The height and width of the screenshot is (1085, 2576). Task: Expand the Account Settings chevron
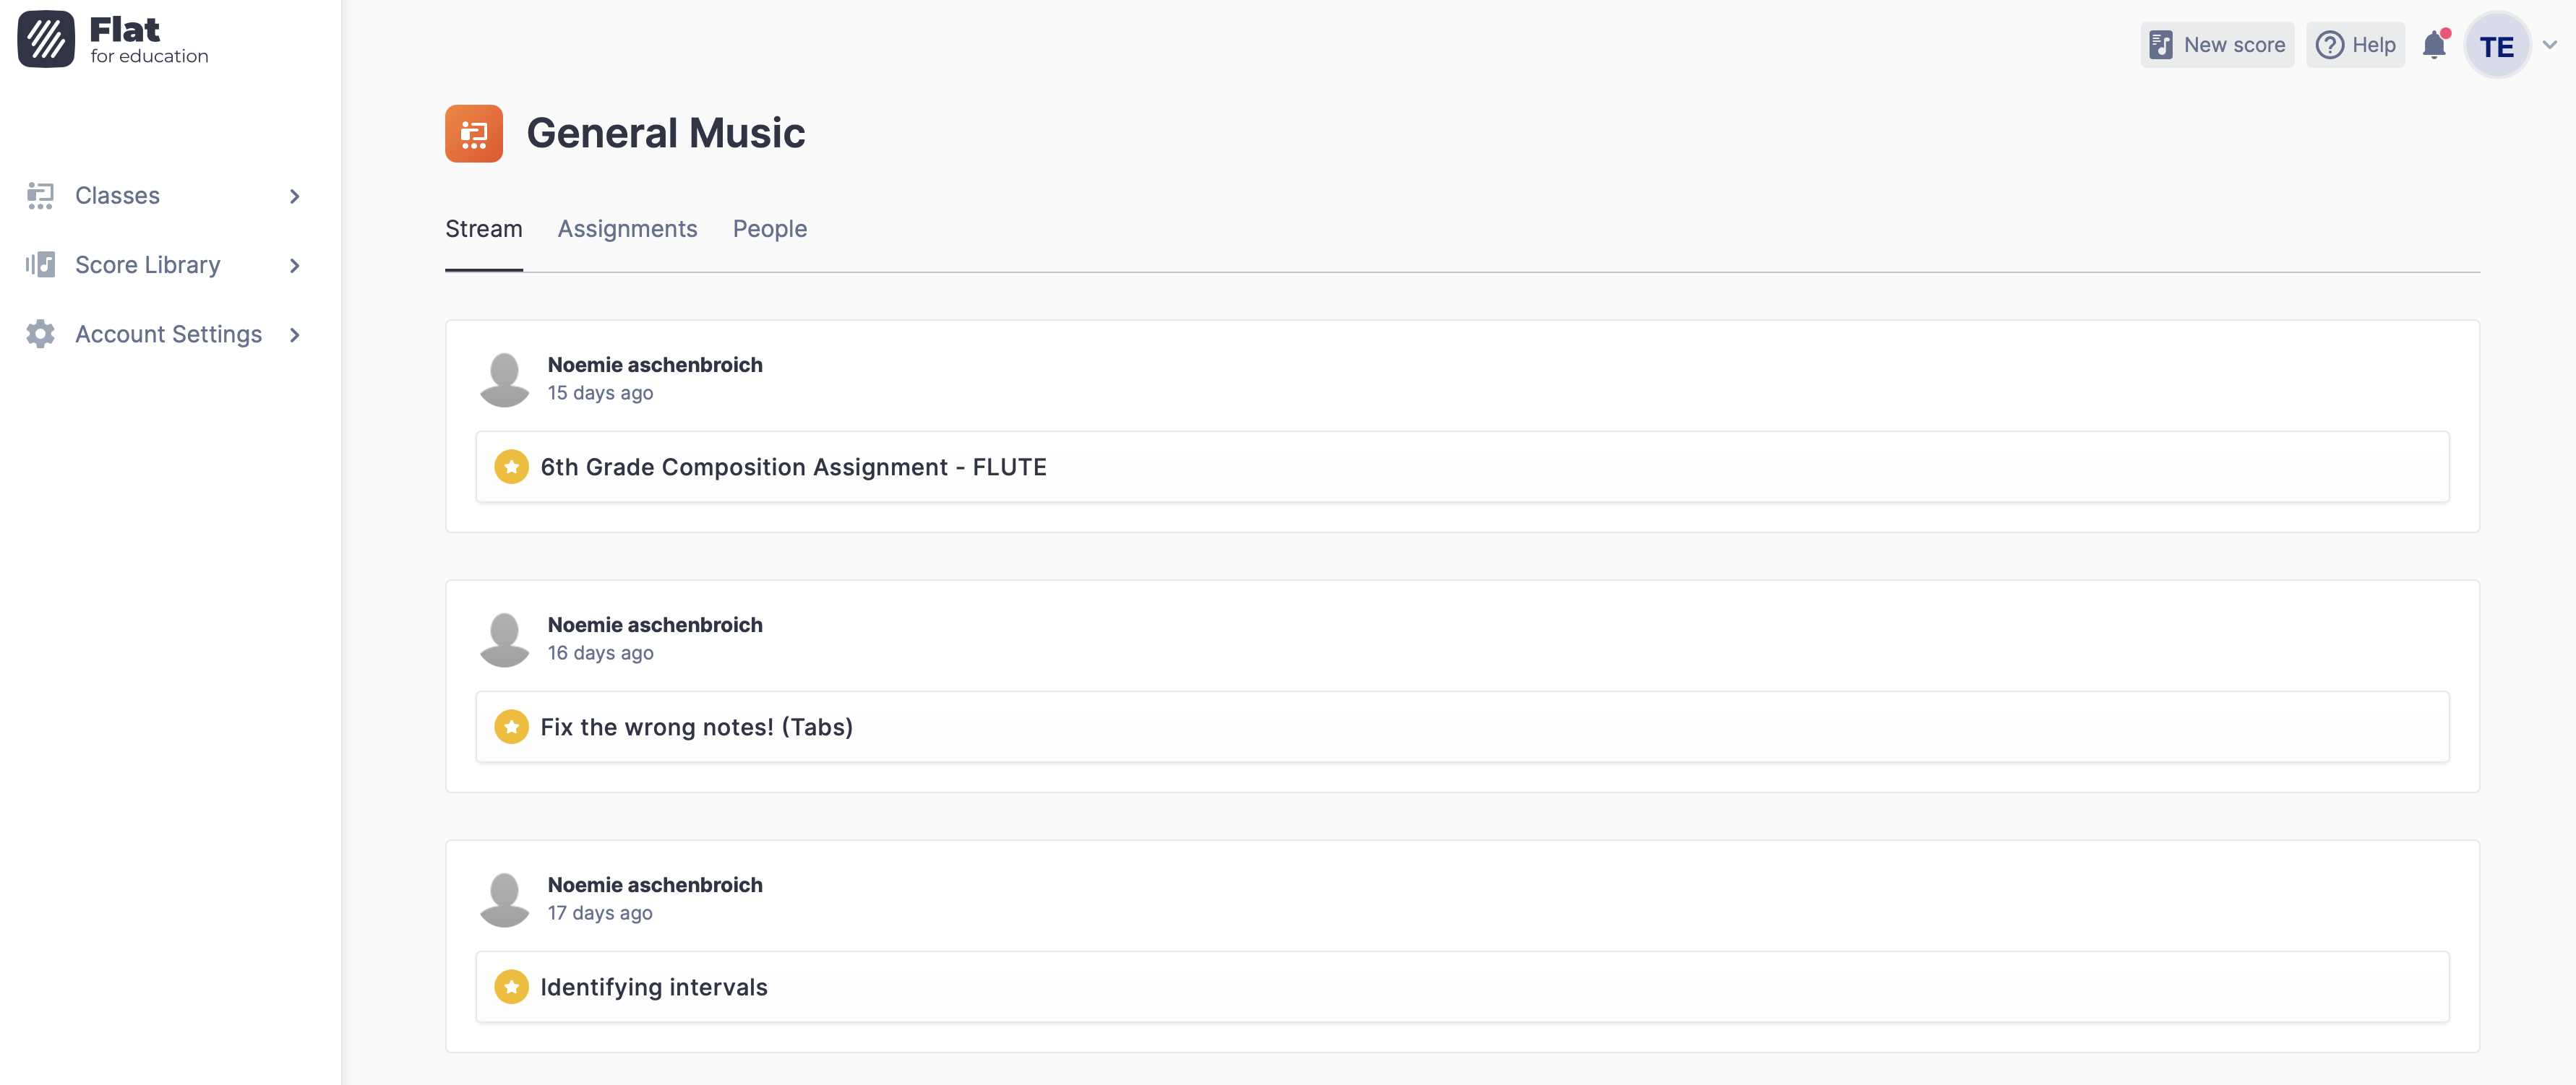click(294, 334)
